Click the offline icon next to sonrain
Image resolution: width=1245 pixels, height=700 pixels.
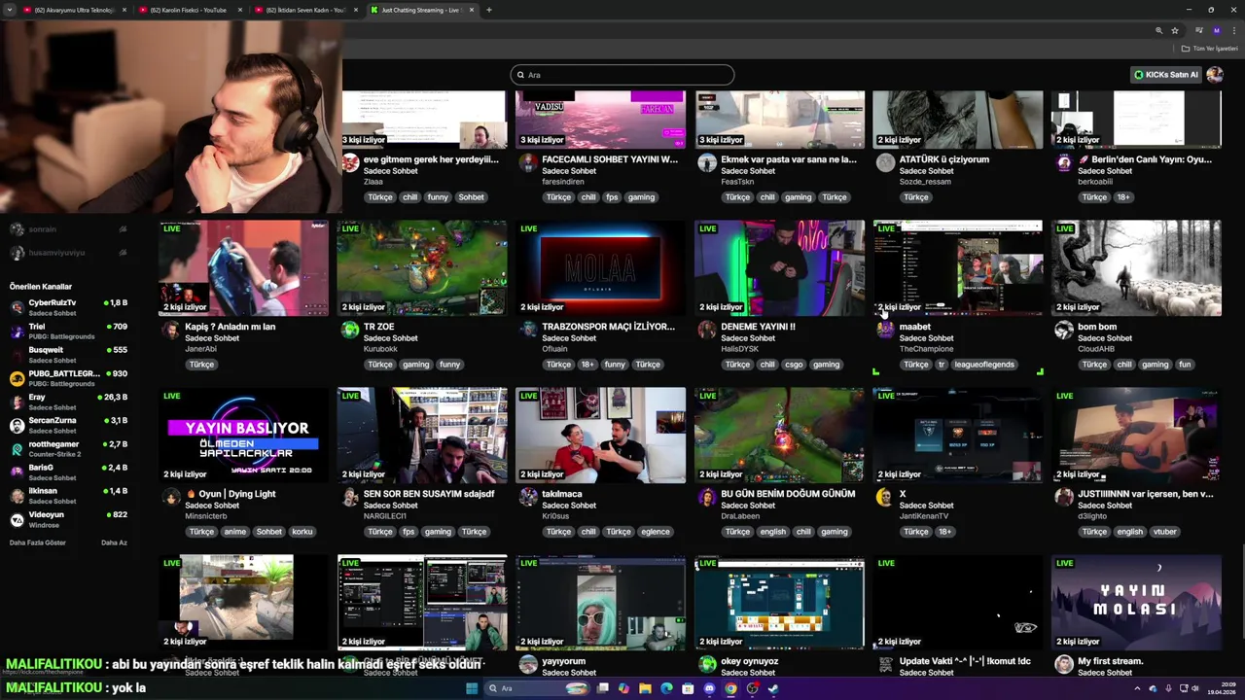(x=123, y=229)
